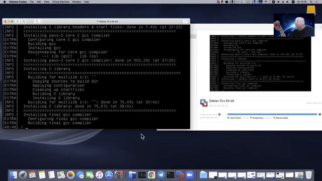Click the VM window suspend toolbar button

18,21
